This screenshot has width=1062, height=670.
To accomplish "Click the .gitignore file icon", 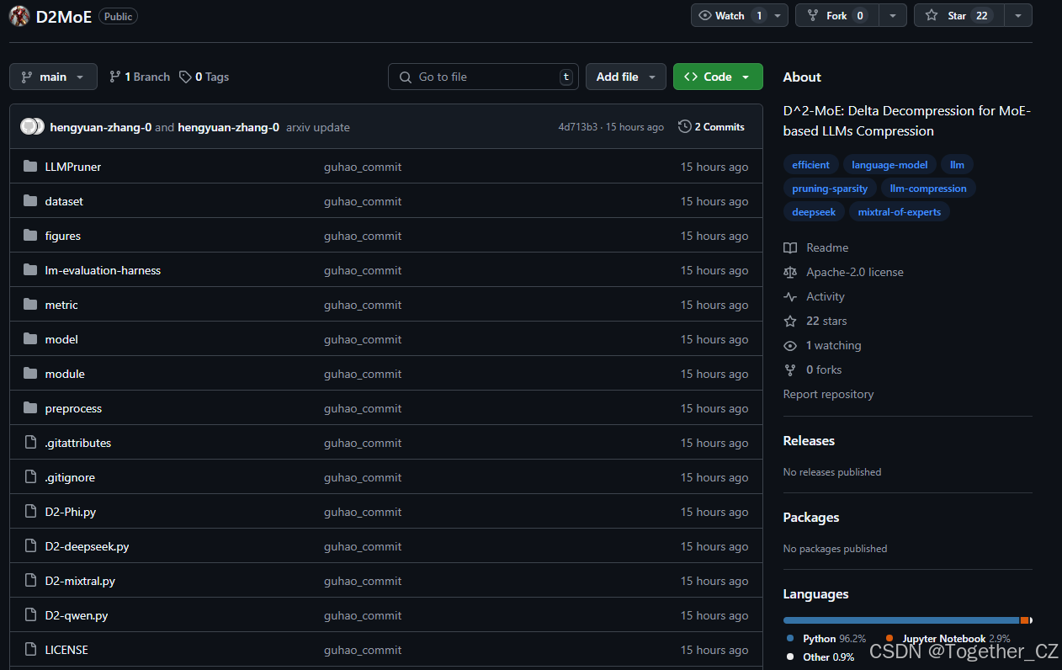I will click(x=30, y=477).
